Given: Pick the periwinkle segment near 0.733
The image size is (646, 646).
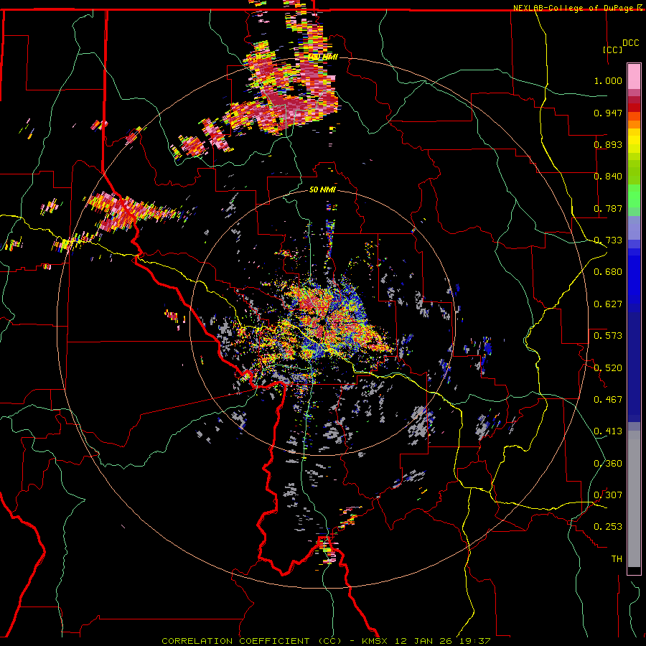Looking at the screenshot, I should [x=634, y=228].
